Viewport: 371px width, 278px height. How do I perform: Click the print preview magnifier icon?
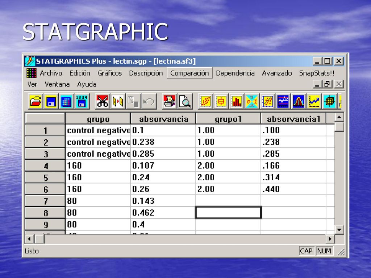[185, 101]
